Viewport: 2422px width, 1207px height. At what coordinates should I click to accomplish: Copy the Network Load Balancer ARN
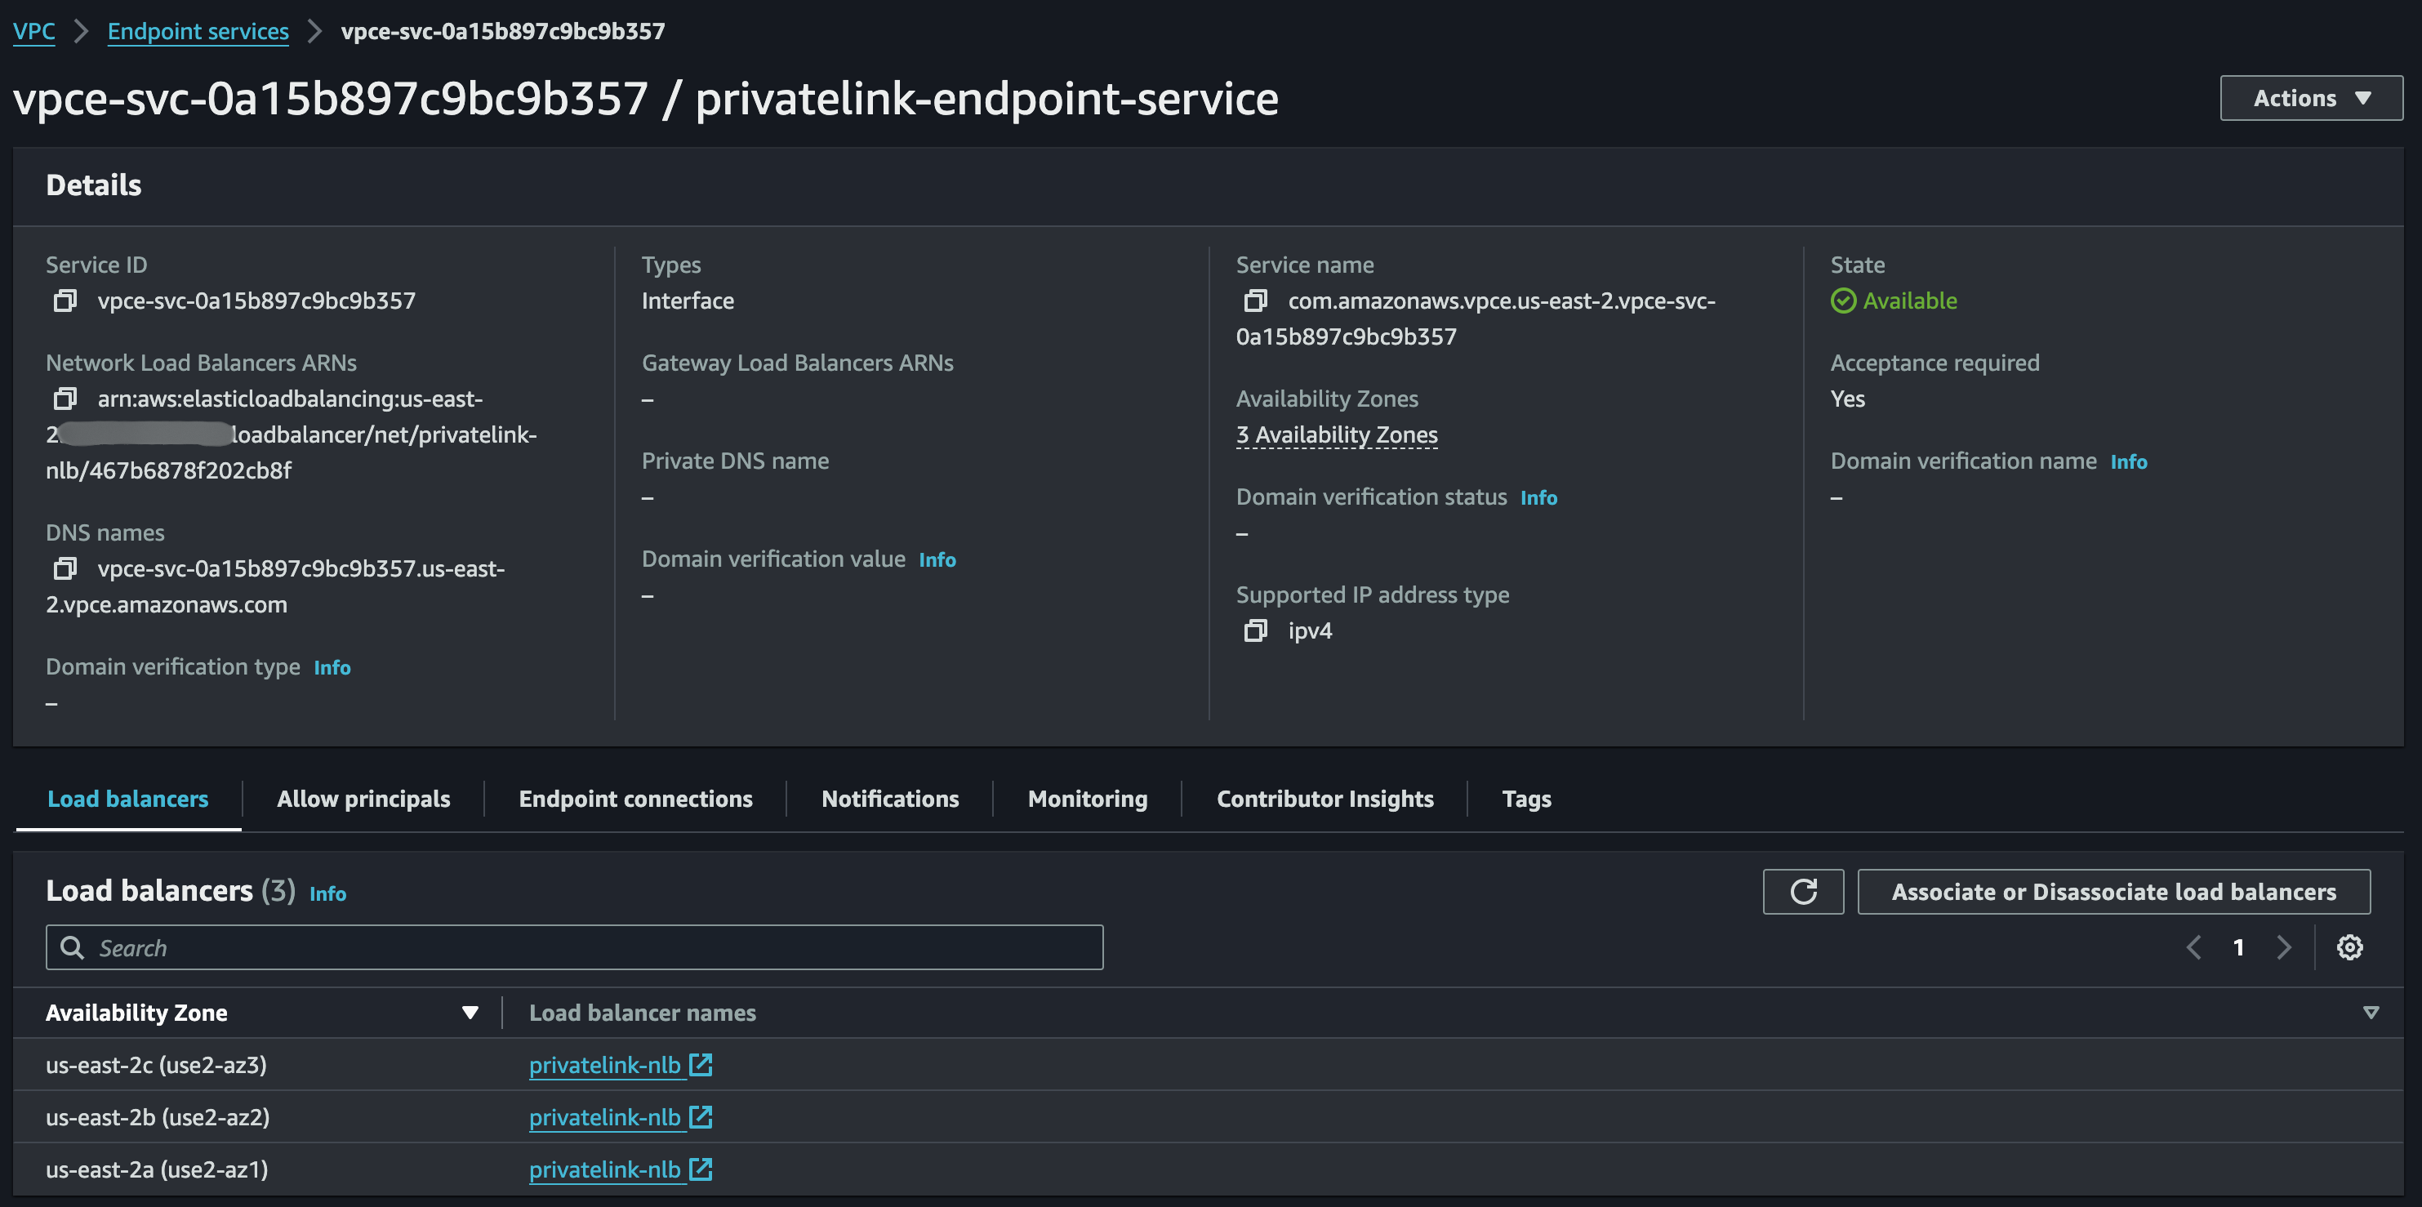[65, 399]
